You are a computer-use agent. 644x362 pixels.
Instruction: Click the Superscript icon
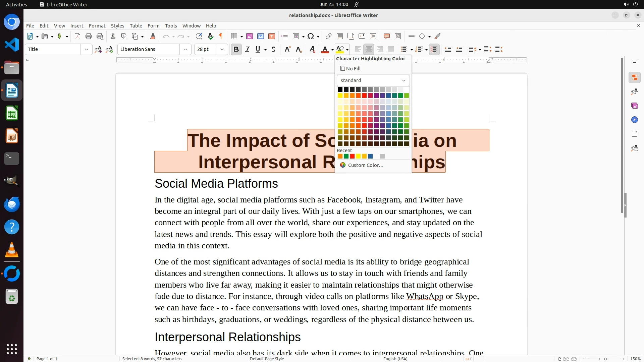(287, 50)
